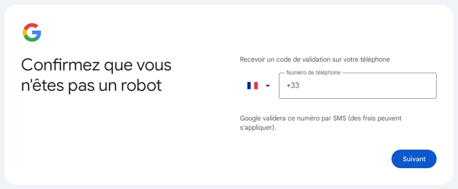Click the French flag icon

point(252,86)
